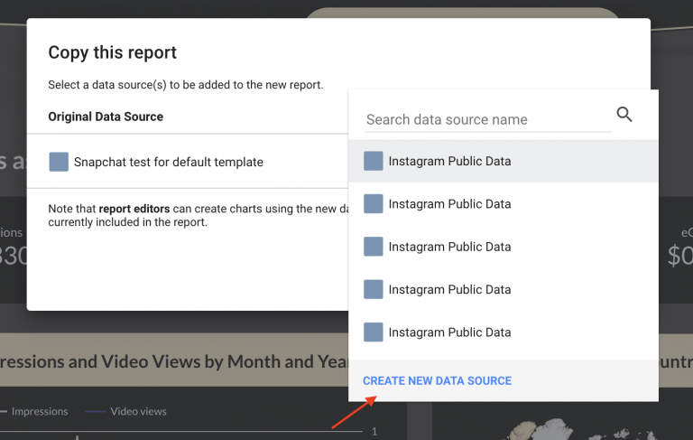Click the Snapchat test data source icon
This screenshot has width=693, height=440.
[59, 162]
